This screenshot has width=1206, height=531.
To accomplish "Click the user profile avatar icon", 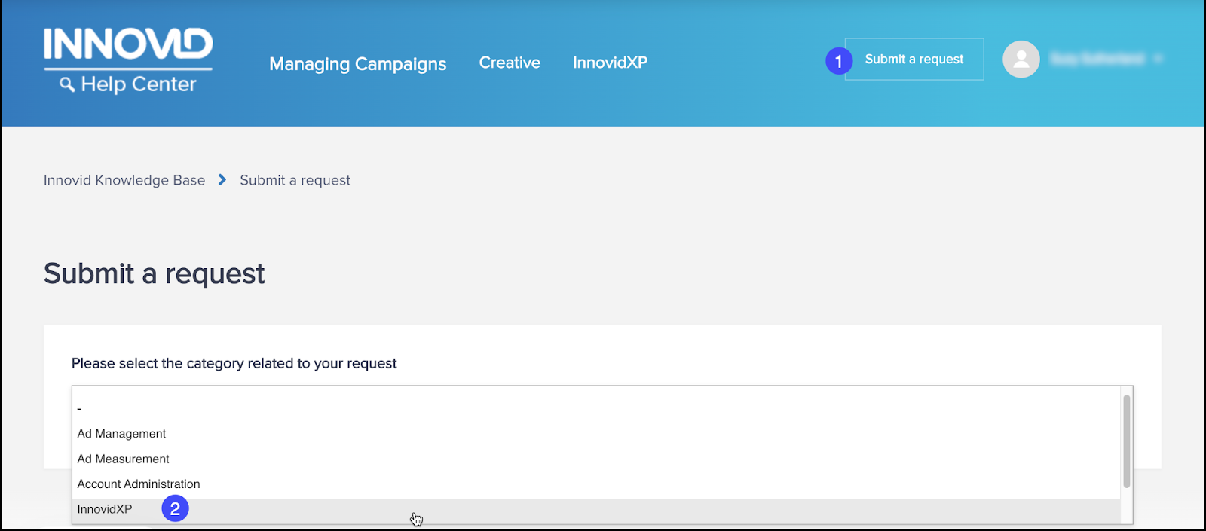I will pyautogui.click(x=1021, y=59).
